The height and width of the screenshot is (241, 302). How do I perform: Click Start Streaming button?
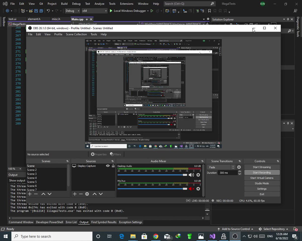click(262, 167)
